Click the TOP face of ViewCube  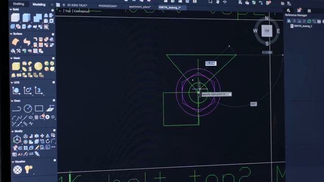pyautogui.click(x=267, y=31)
